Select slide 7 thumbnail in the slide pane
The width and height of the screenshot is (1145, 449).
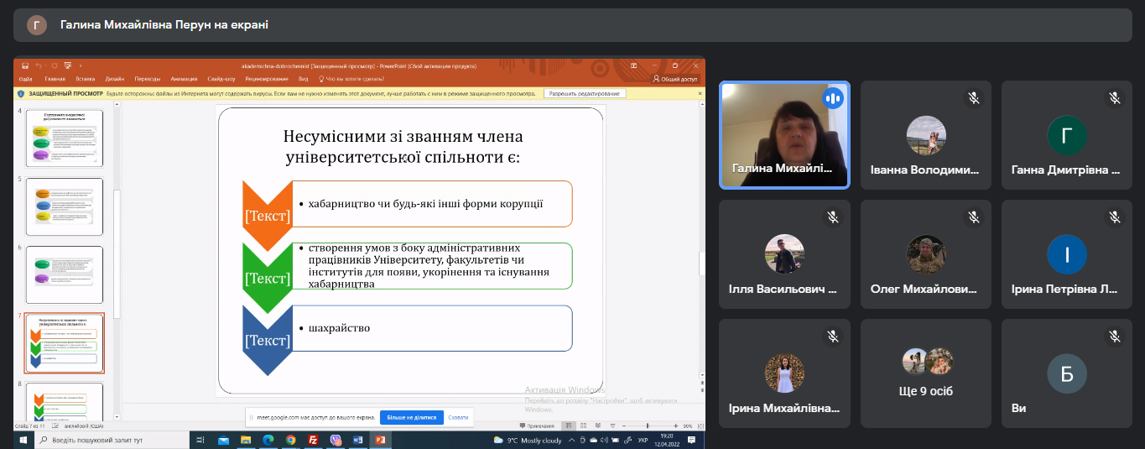tap(65, 342)
